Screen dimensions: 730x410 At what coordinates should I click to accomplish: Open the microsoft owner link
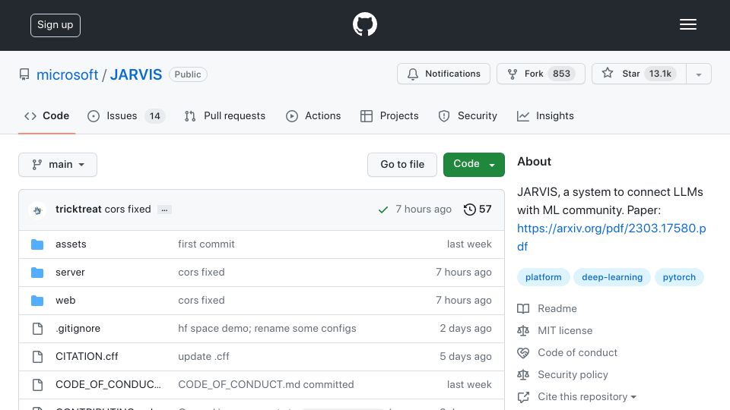pyautogui.click(x=67, y=74)
